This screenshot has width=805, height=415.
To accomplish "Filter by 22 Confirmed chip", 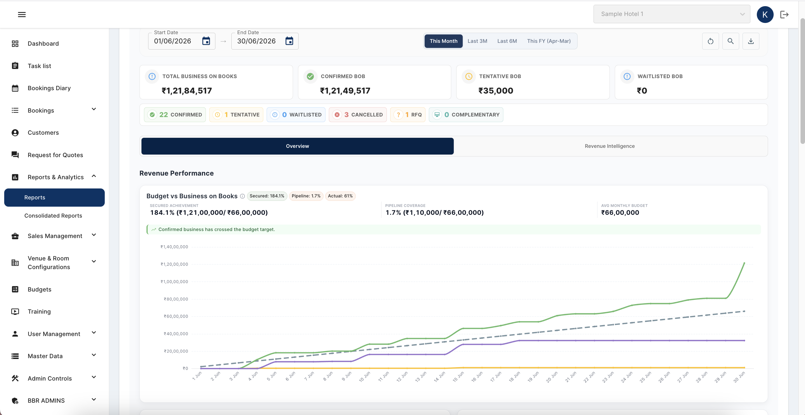I will [175, 115].
